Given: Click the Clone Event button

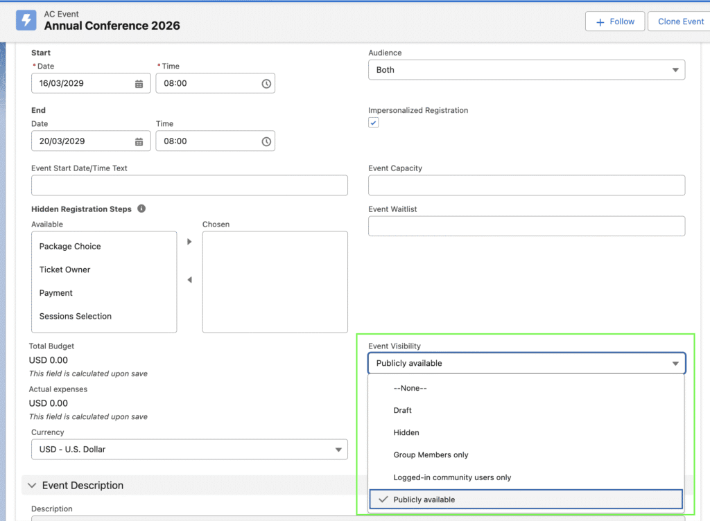Looking at the screenshot, I should click(679, 21).
